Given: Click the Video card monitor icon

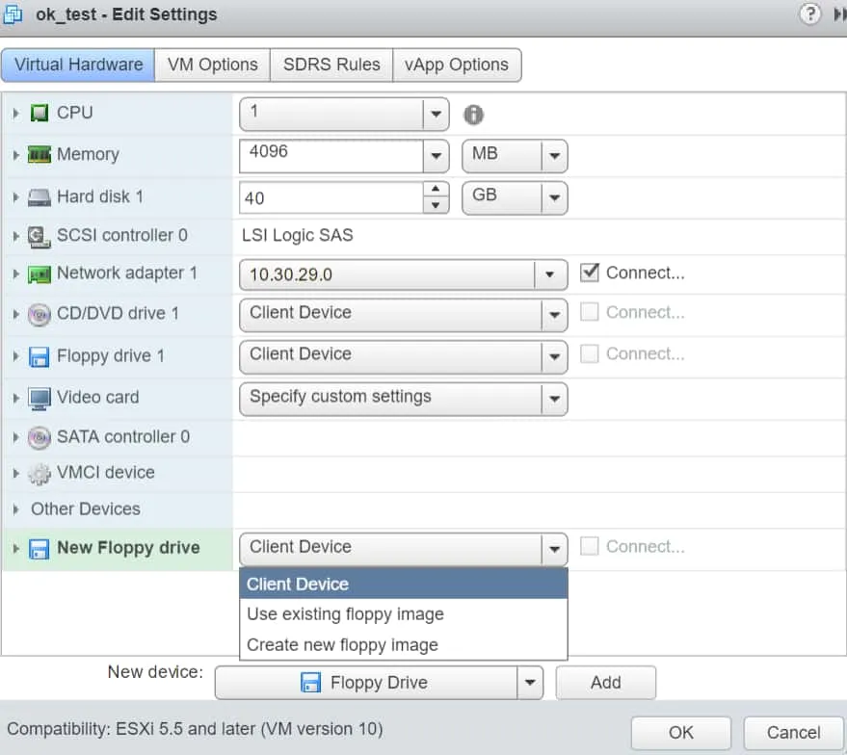Looking at the screenshot, I should [40, 398].
